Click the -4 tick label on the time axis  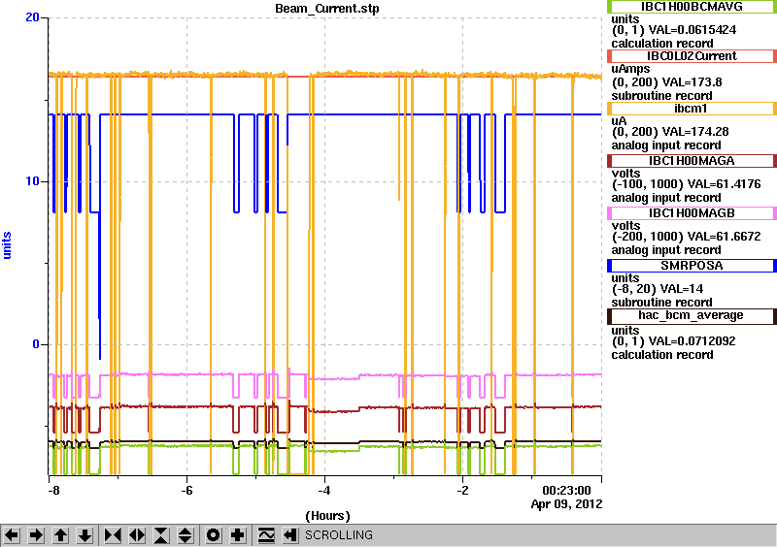coord(323,491)
